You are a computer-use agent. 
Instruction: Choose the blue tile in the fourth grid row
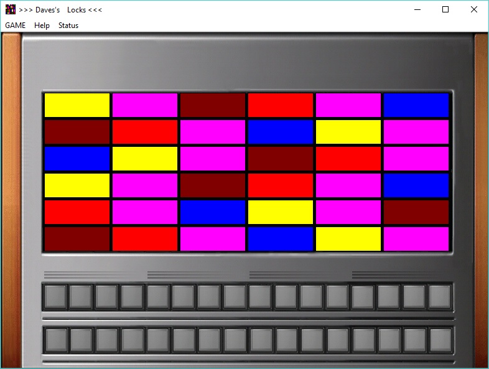click(x=416, y=185)
